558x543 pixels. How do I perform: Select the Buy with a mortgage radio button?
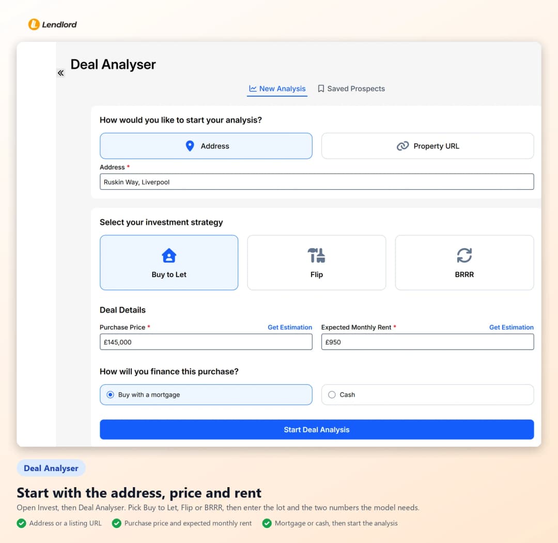point(111,395)
